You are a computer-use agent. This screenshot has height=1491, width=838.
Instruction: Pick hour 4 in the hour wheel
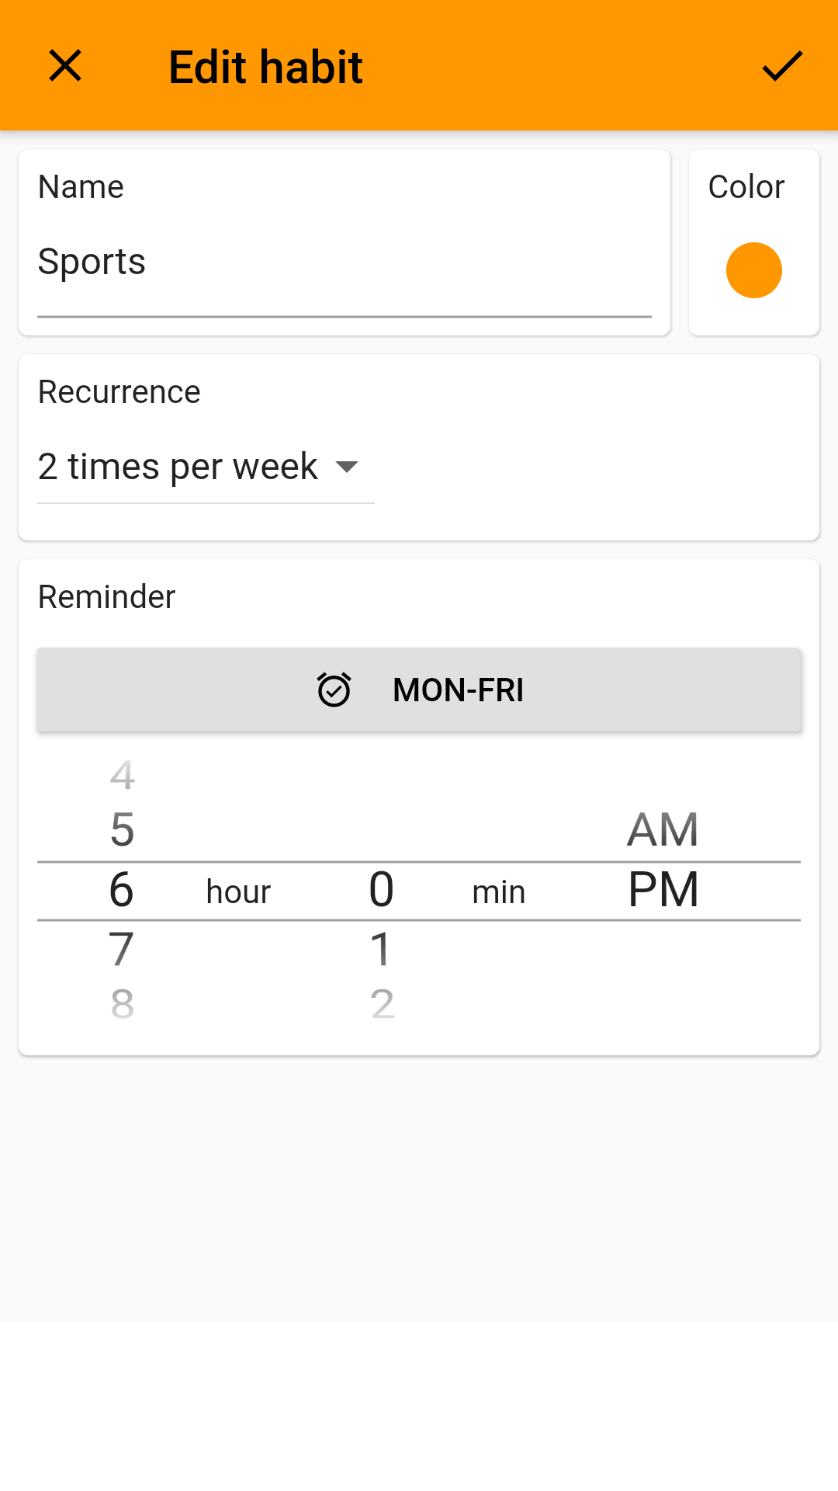(122, 775)
